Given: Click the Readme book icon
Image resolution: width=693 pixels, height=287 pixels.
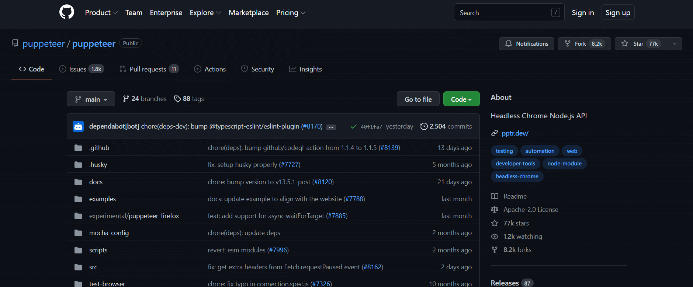Looking at the screenshot, I should (495, 196).
